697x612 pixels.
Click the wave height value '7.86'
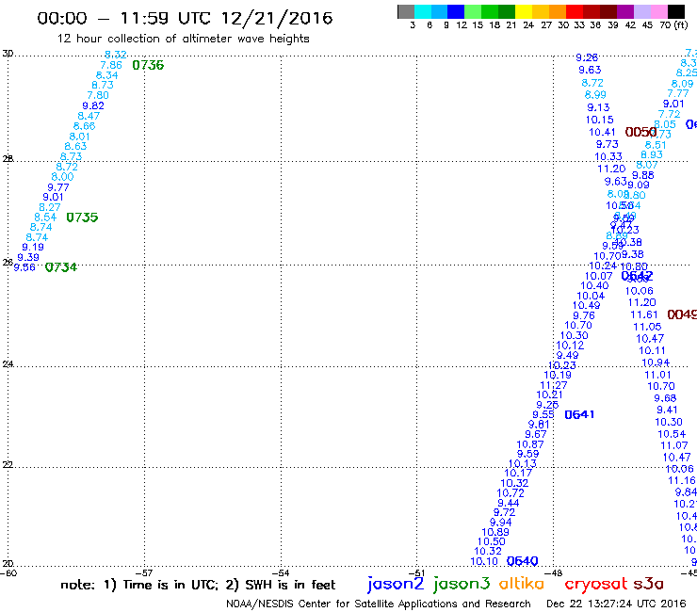111,65
